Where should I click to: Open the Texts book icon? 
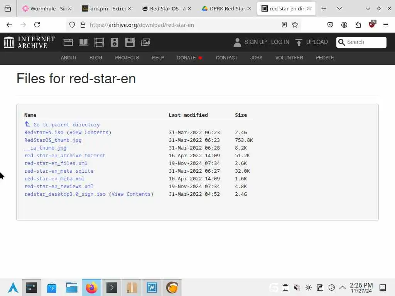(84, 42)
